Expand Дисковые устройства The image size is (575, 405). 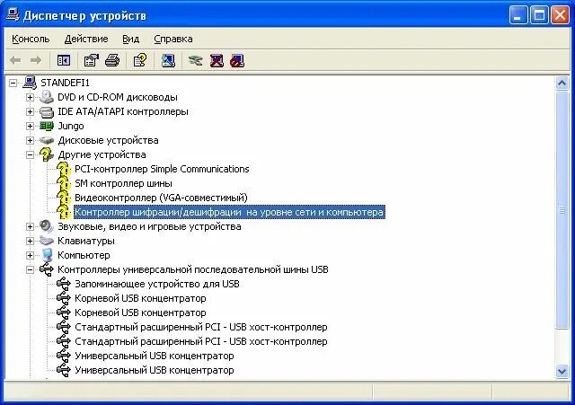pyautogui.click(x=30, y=140)
